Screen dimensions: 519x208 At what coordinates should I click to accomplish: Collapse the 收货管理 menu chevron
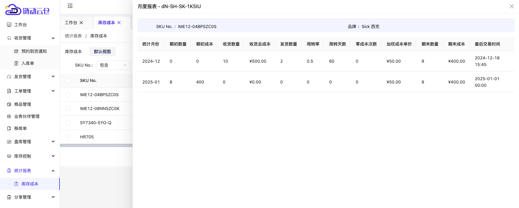pos(53,38)
